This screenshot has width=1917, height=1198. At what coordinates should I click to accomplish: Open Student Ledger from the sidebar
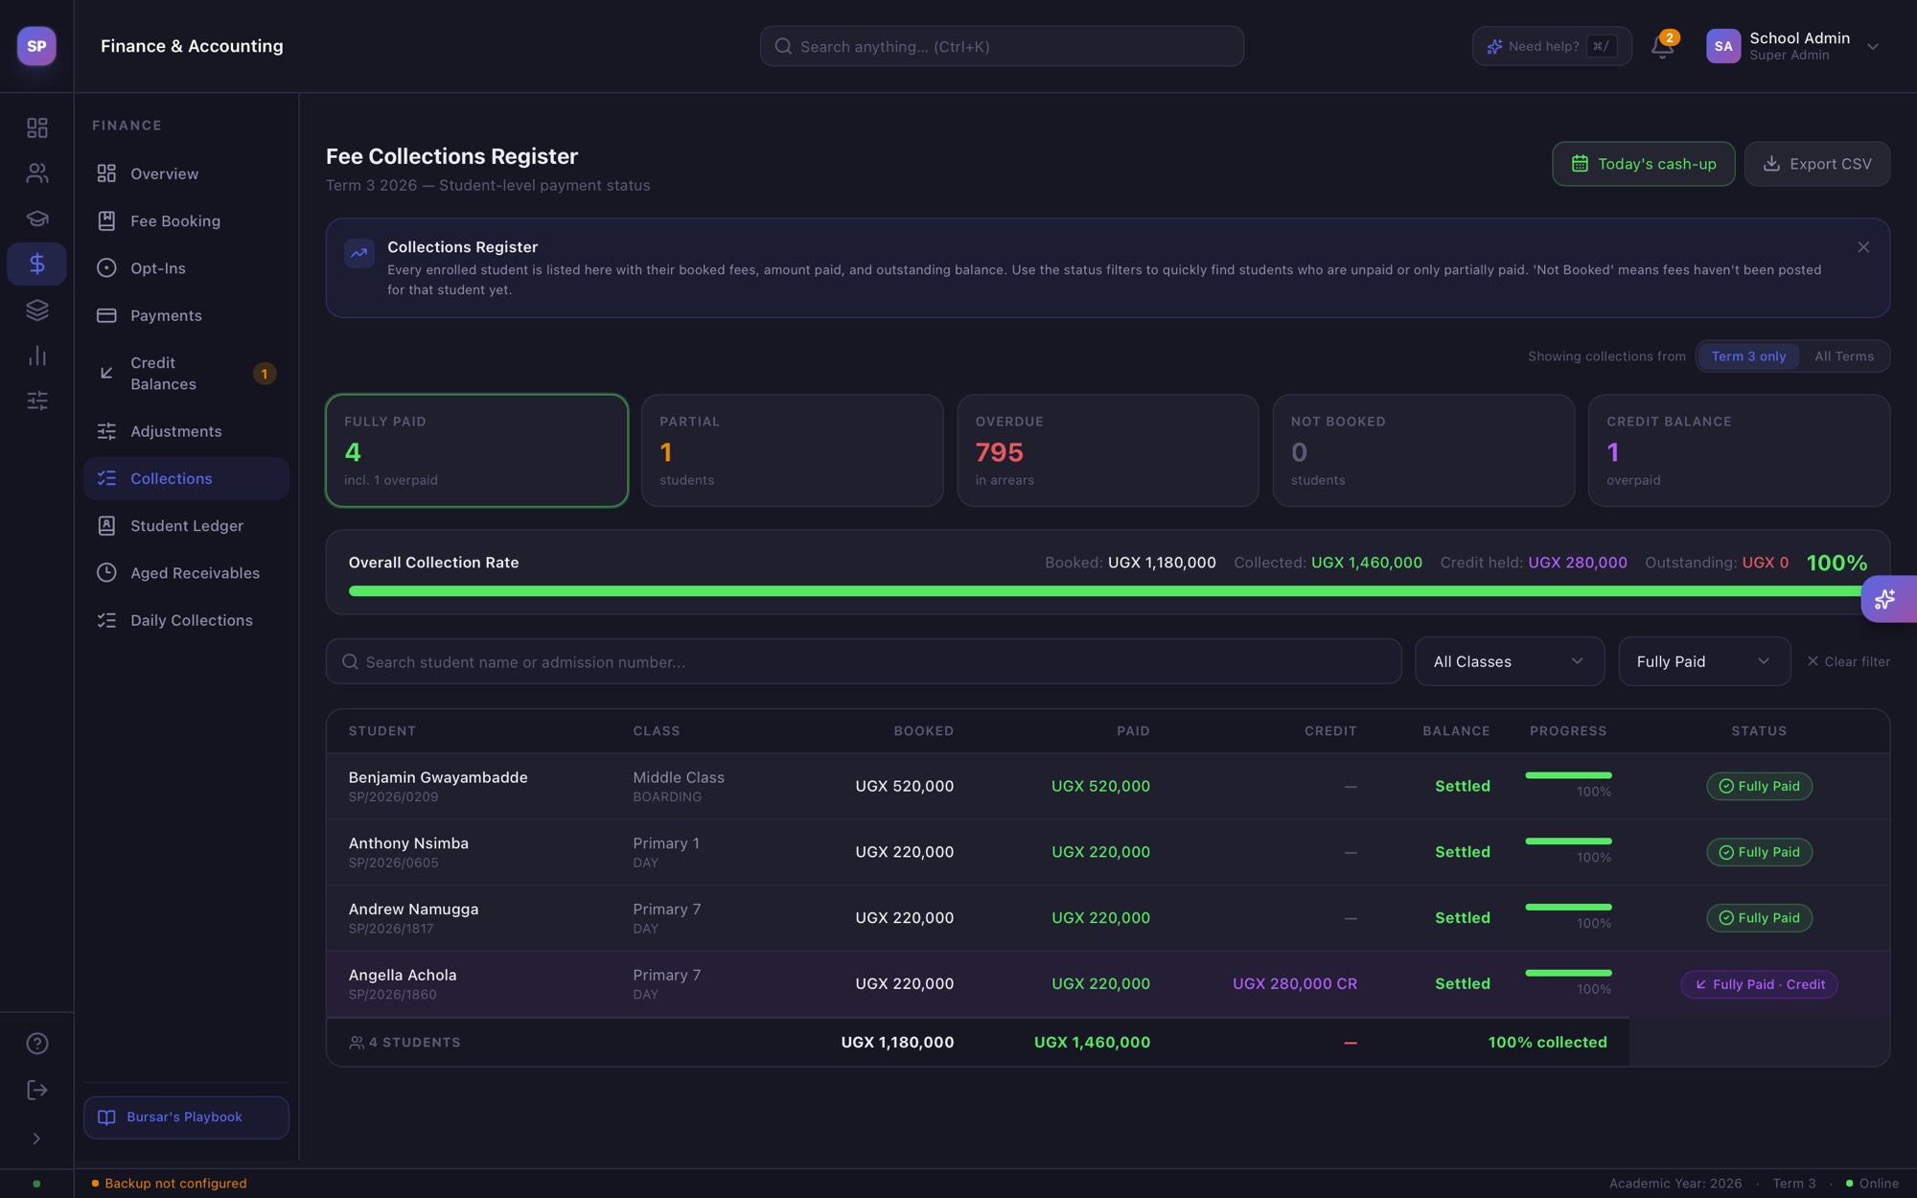tap(186, 526)
